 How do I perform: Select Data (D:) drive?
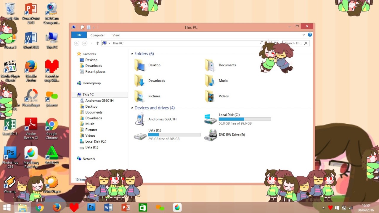click(167, 135)
